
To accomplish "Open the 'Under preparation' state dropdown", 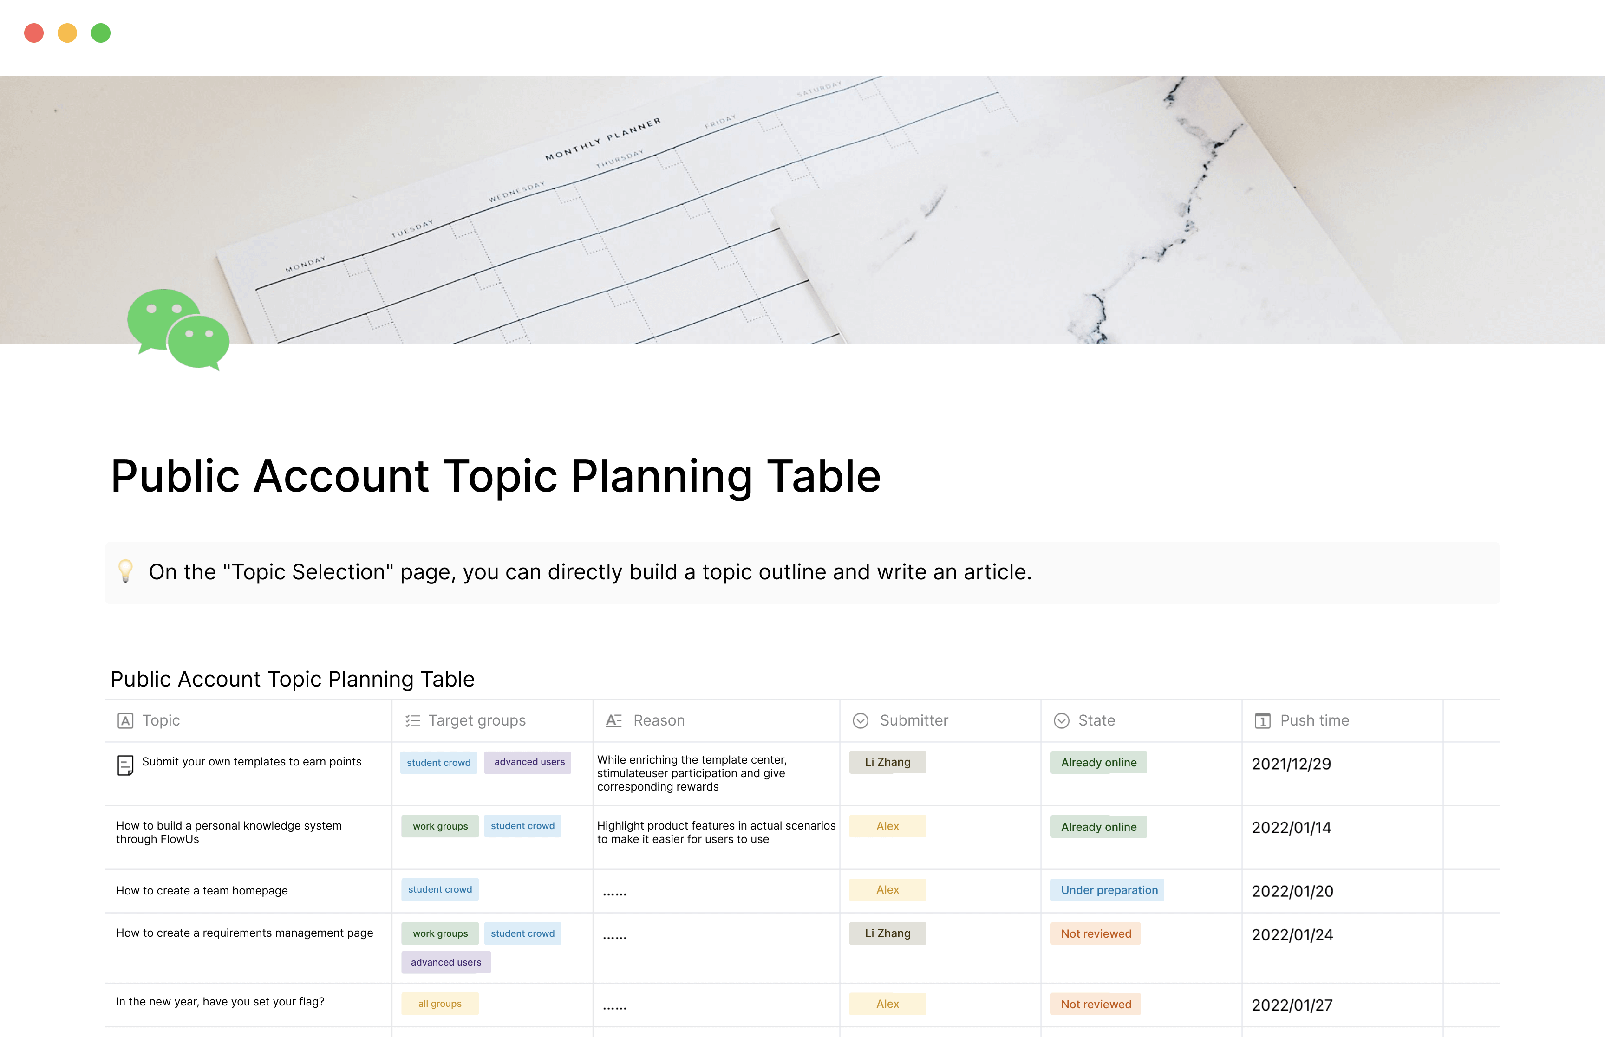I will click(x=1109, y=889).
